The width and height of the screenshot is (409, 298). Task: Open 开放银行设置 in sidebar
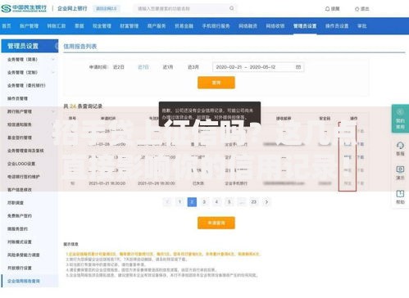click(x=20, y=268)
